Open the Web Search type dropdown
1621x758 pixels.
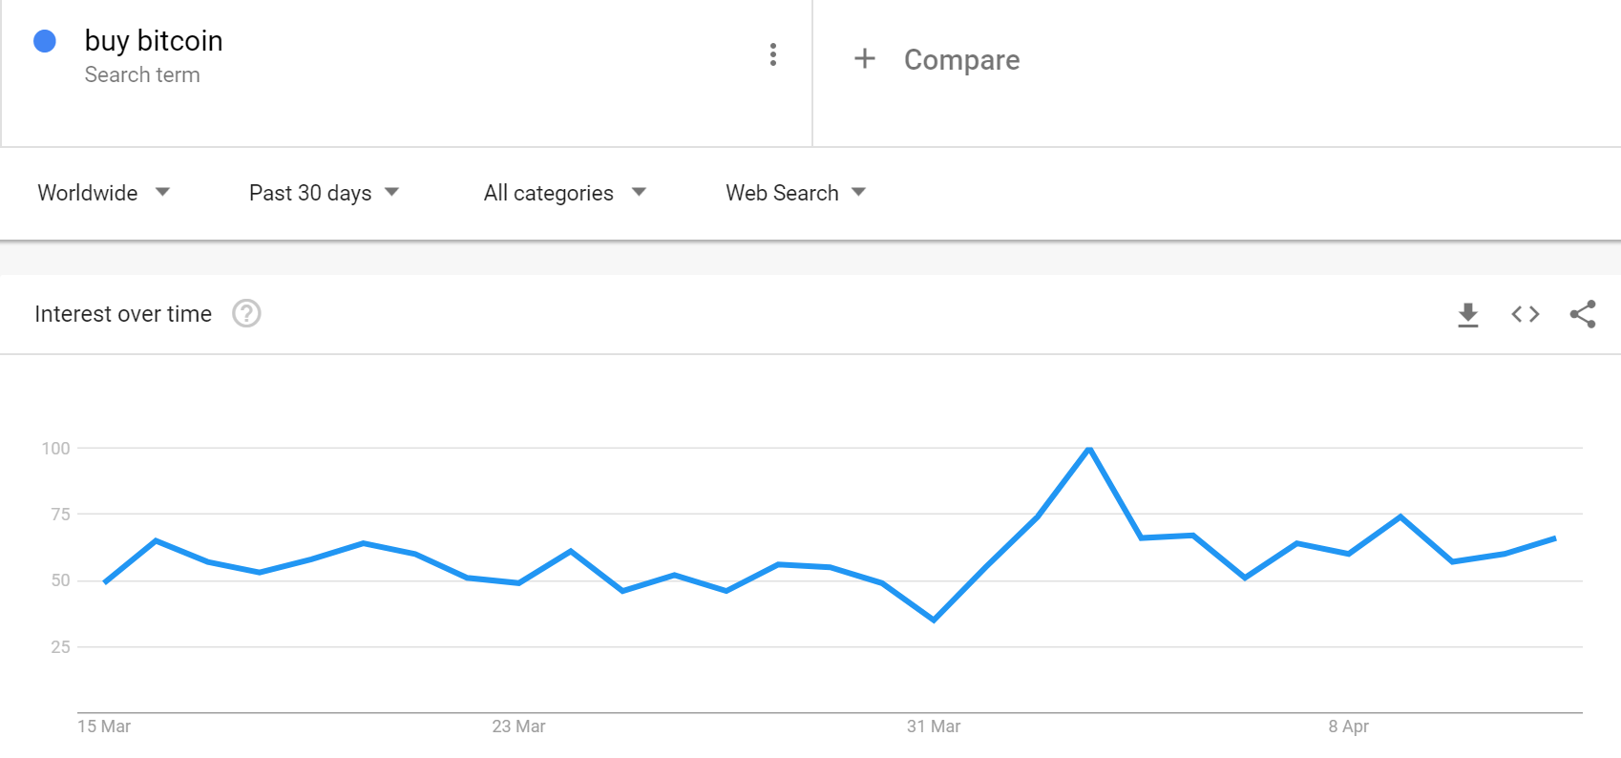coord(796,193)
